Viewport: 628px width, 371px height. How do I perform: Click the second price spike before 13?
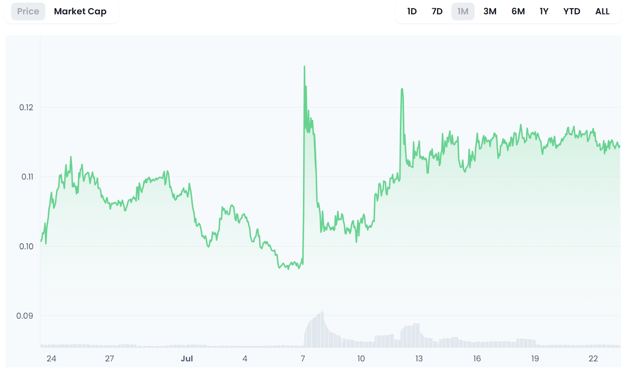tap(402, 90)
